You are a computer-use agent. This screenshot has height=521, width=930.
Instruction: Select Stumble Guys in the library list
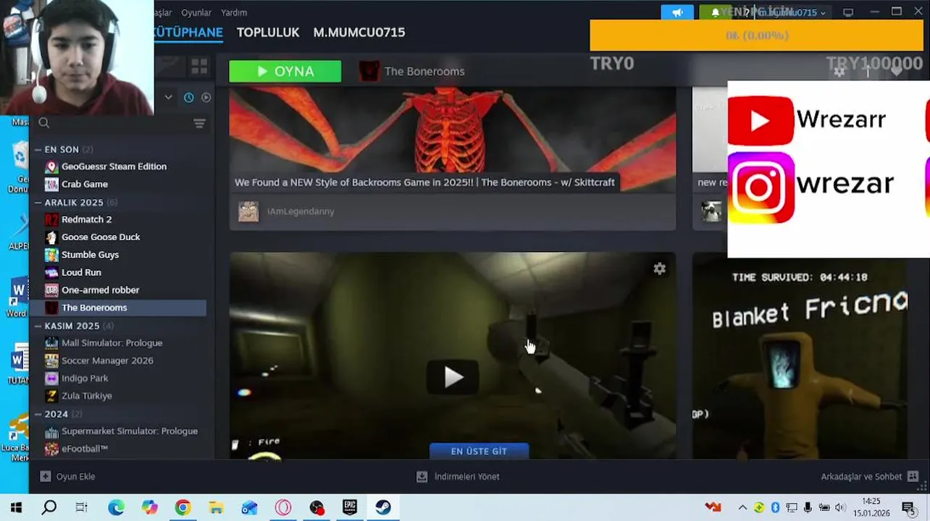[x=90, y=255]
